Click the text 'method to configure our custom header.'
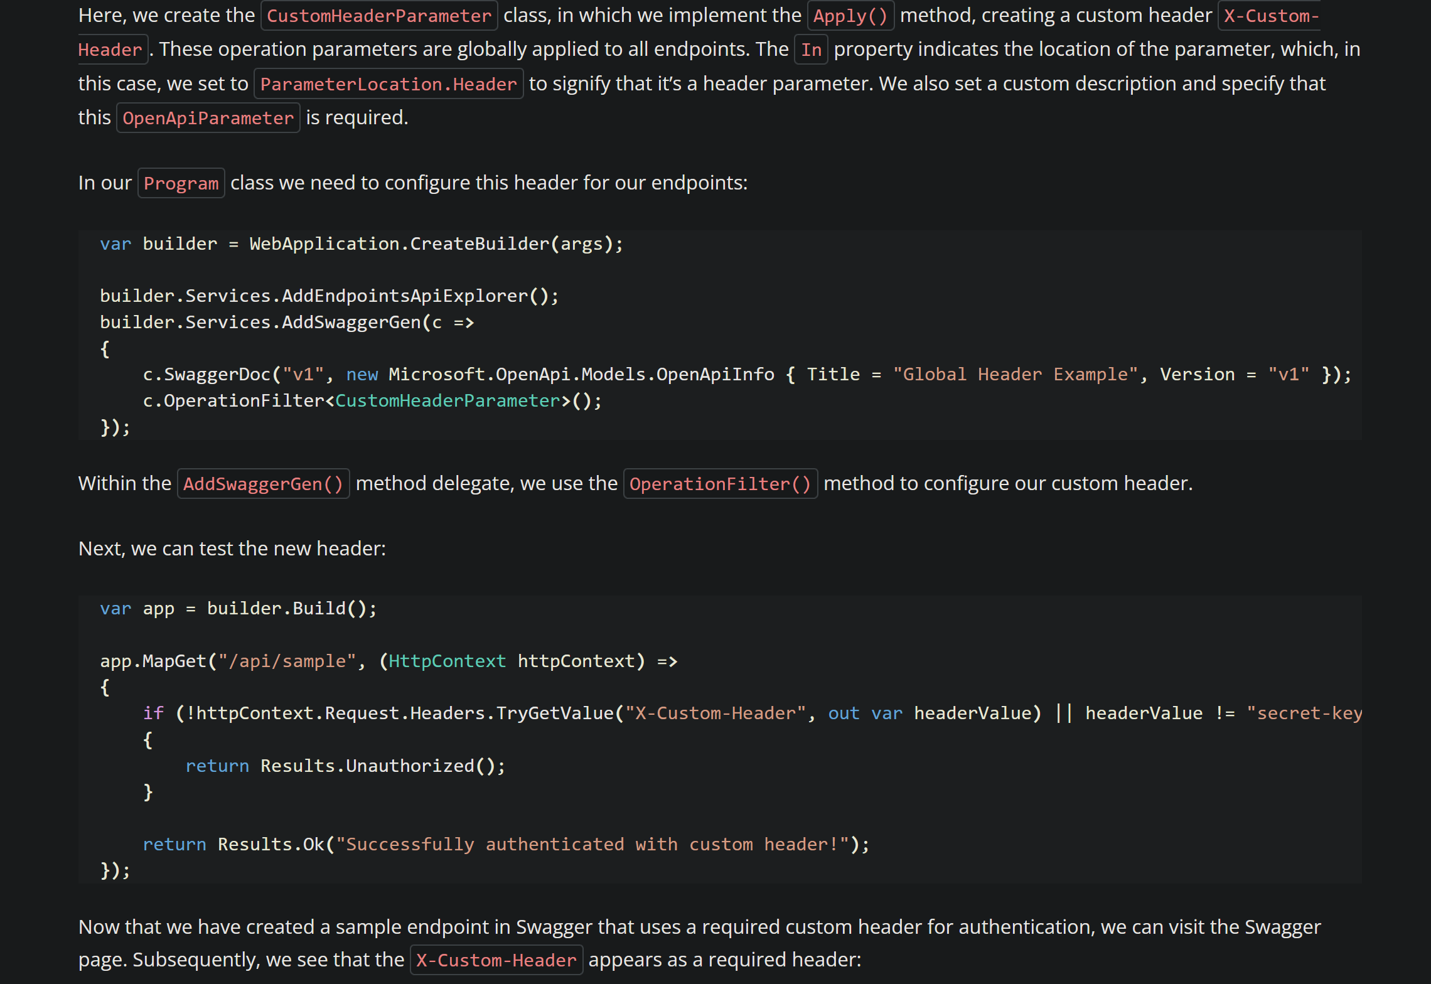Screen dimensions: 1431x984 pyautogui.click(x=1008, y=484)
